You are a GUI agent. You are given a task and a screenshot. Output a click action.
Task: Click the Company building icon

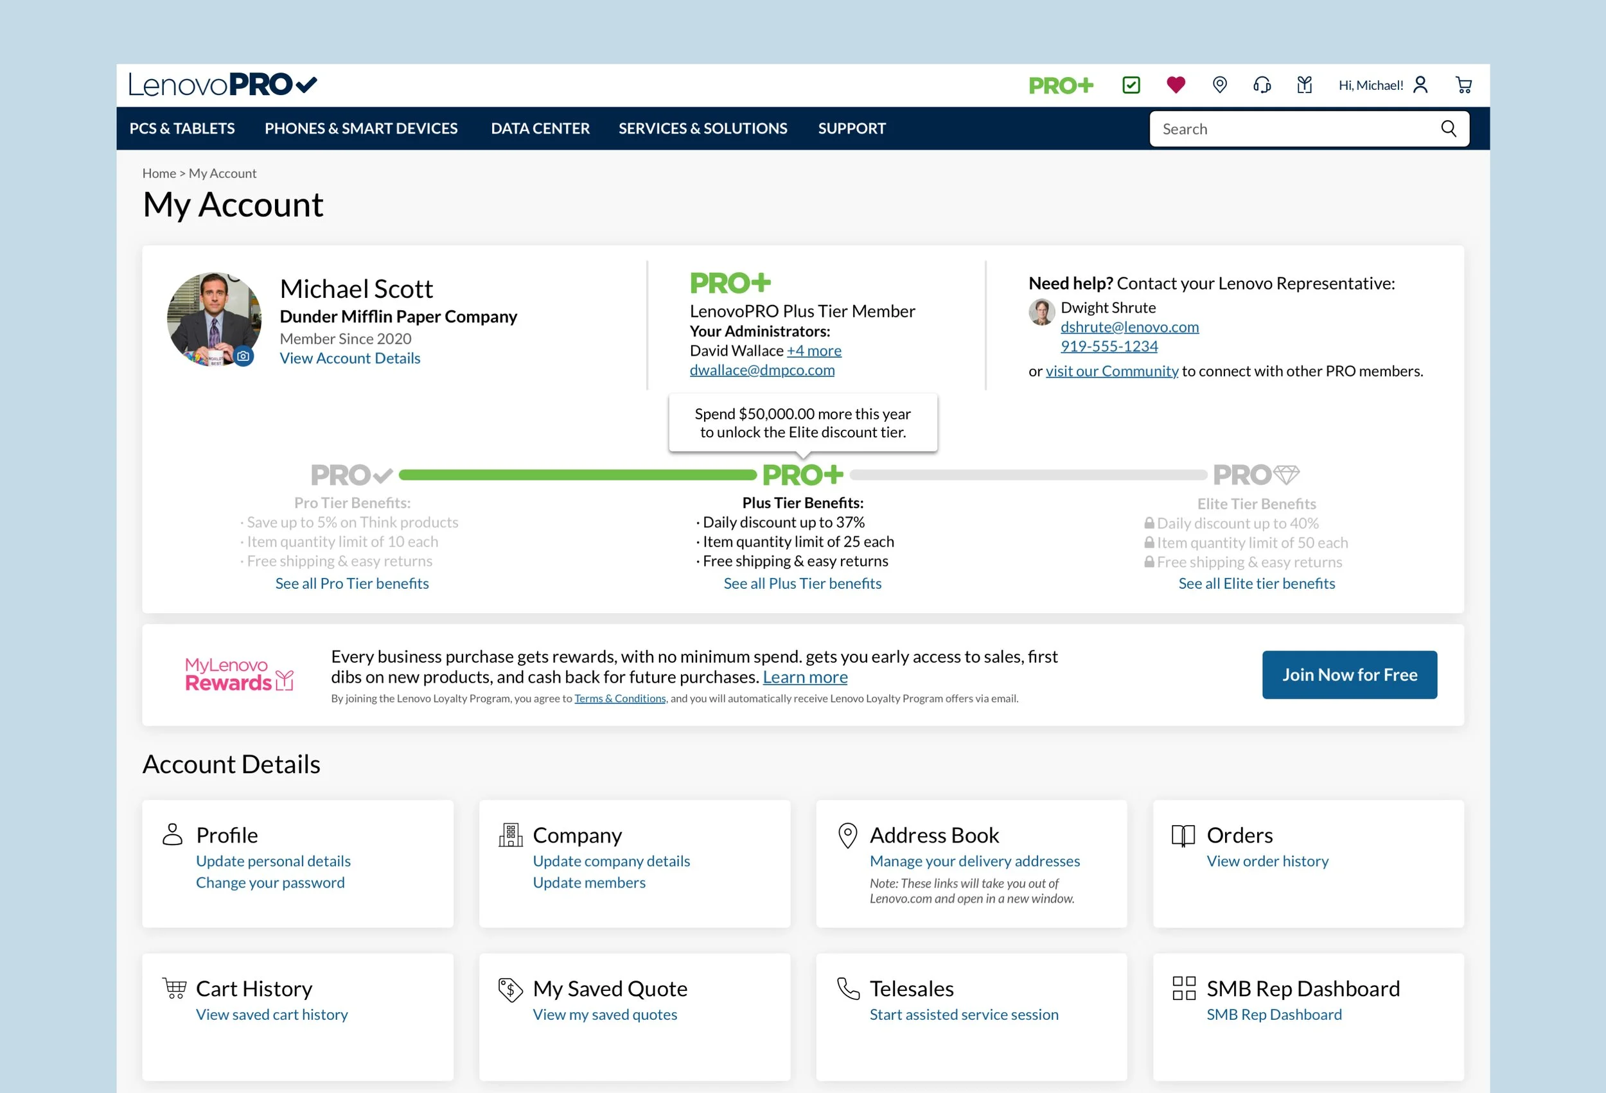click(511, 835)
